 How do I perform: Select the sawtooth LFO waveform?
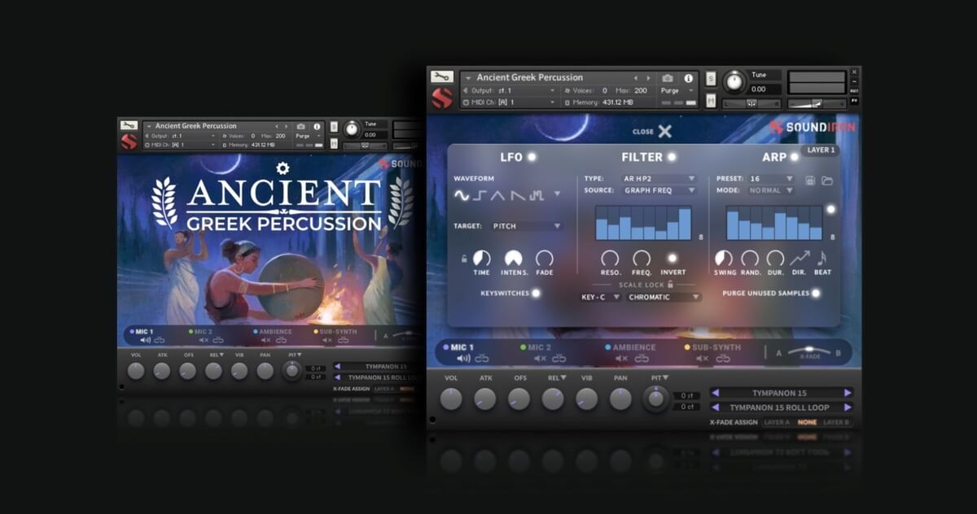[516, 195]
